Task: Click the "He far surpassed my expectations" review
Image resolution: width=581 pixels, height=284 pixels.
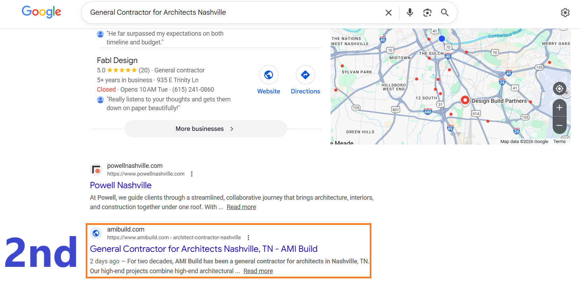Action: [x=165, y=38]
